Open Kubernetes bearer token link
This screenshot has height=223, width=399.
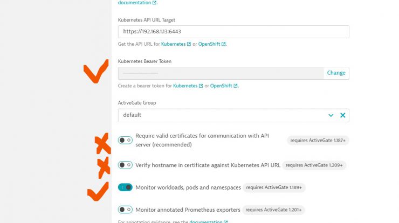coord(185,86)
